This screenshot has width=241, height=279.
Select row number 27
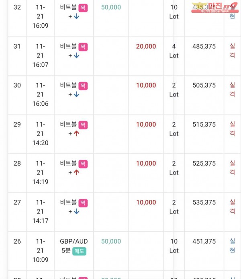pos(17,202)
